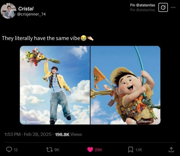The height and width of the screenshot is (156, 180).
Task: Click the tweet text "They literally have the same vibe"
Action: point(41,38)
